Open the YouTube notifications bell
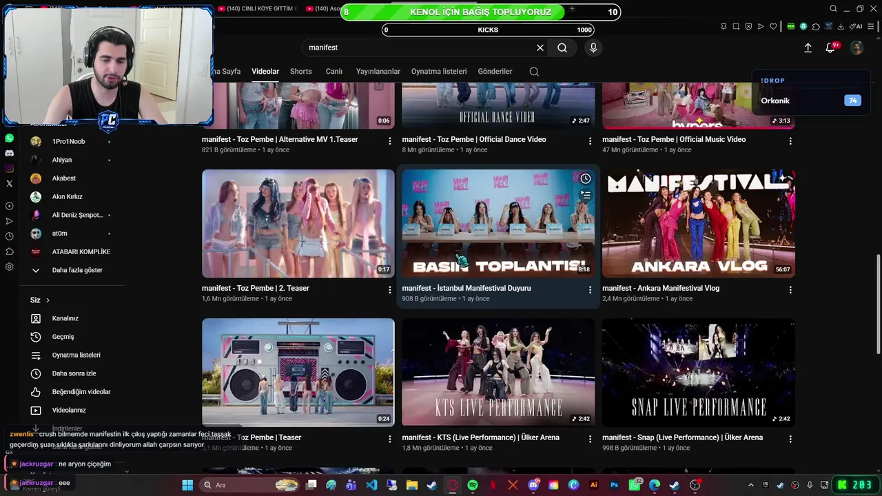This screenshot has width=882, height=496. [x=830, y=48]
